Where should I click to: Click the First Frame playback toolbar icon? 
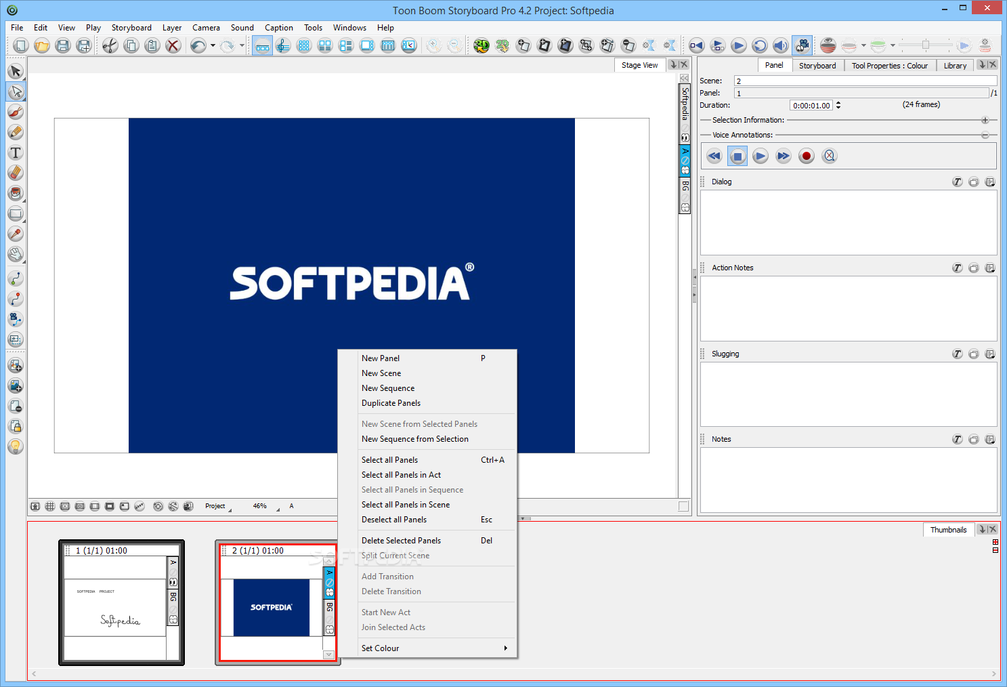(697, 45)
